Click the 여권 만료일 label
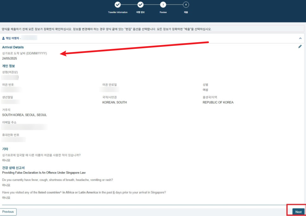306x216 pixels. coord(109,85)
